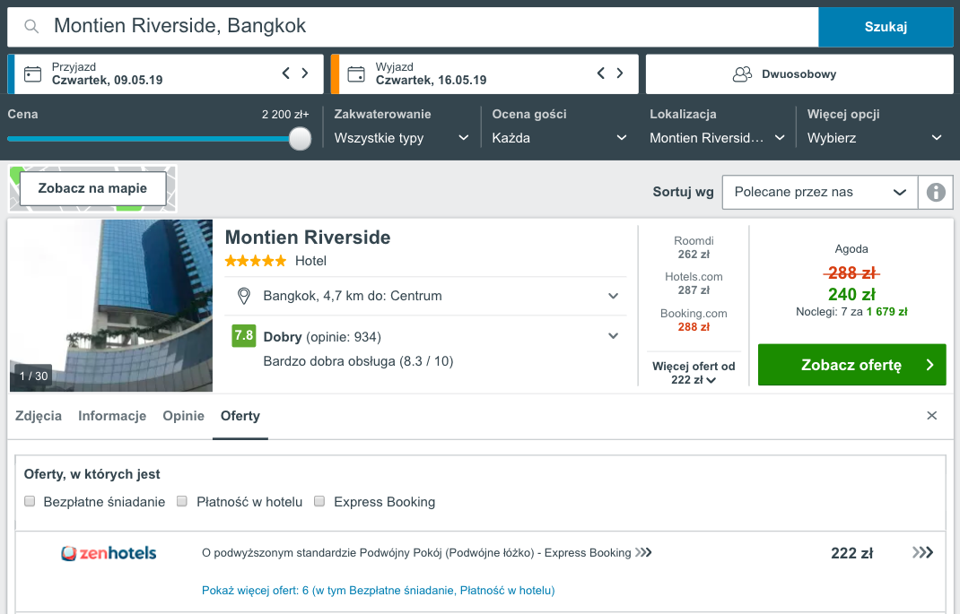The width and height of the screenshot is (960, 614).
Task: Close the hotel details panel
Action: click(x=932, y=416)
